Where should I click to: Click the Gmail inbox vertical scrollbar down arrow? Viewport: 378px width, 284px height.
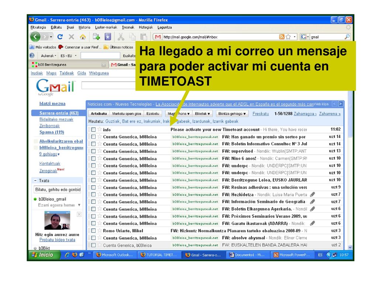pyautogui.click(x=350, y=247)
